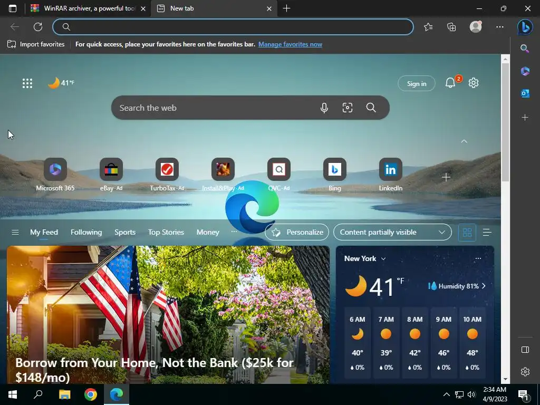Close the WinRAR archiver tab
This screenshot has height=405, width=540.
(x=143, y=8)
